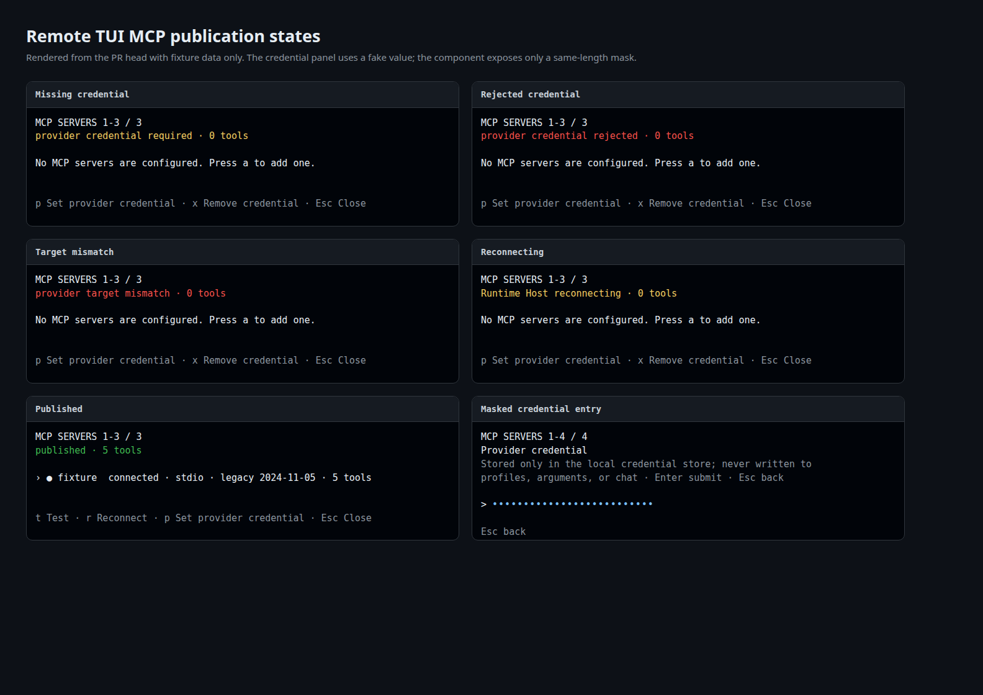Choose "p Set provider credential" in Reconnecting panel

point(551,361)
